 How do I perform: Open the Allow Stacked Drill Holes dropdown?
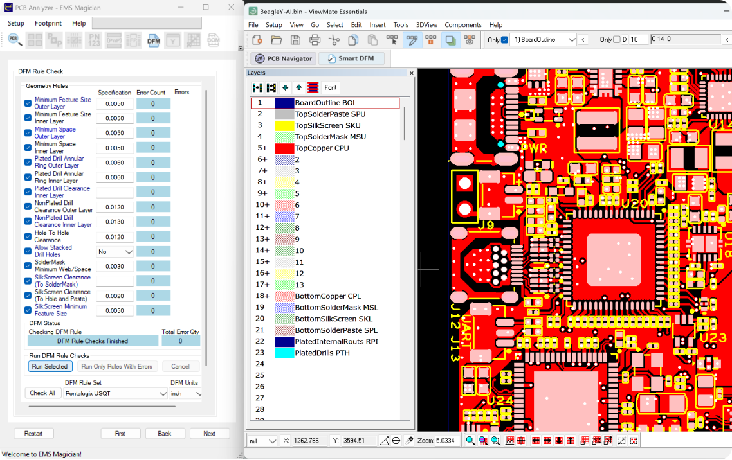pos(115,252)
